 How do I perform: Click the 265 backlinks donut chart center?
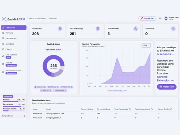tap(54, 66)
